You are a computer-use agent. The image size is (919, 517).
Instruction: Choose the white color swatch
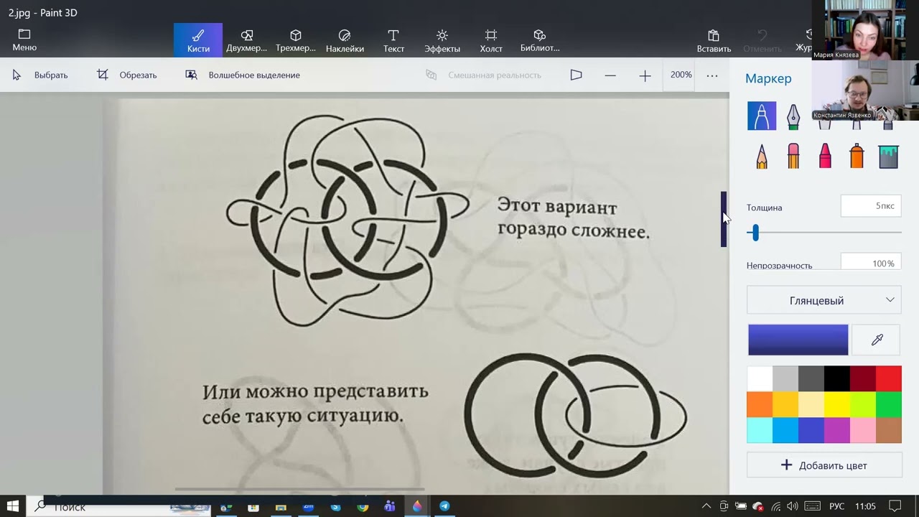click(760, 378)
